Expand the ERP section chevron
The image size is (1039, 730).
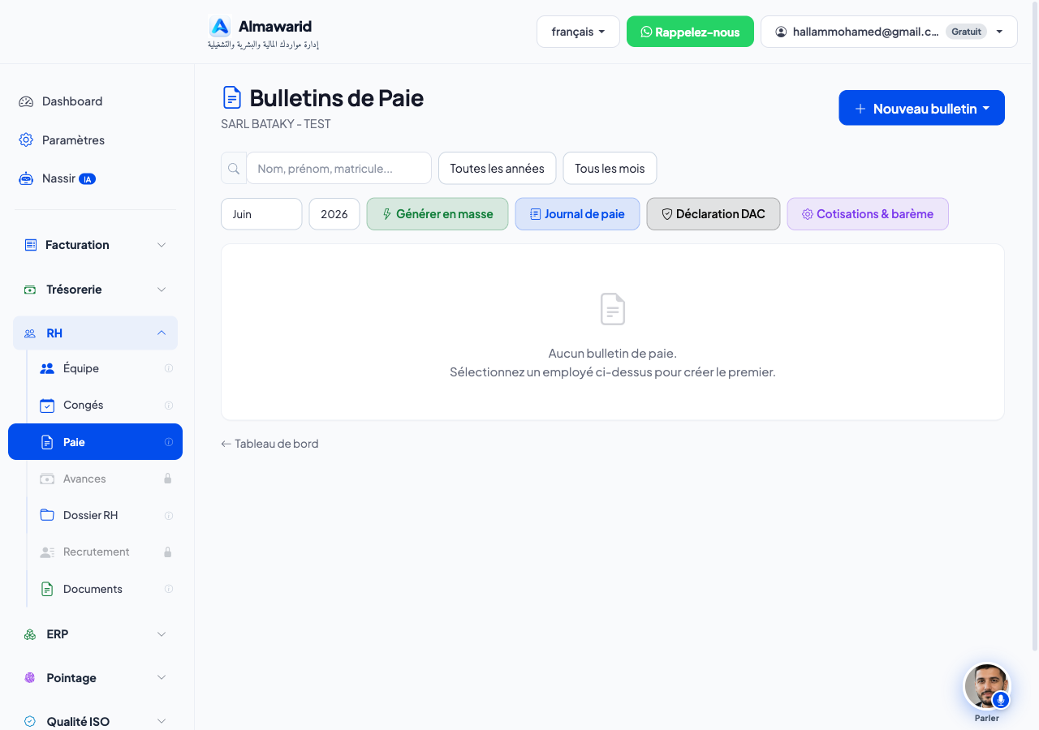click(162, 634)
